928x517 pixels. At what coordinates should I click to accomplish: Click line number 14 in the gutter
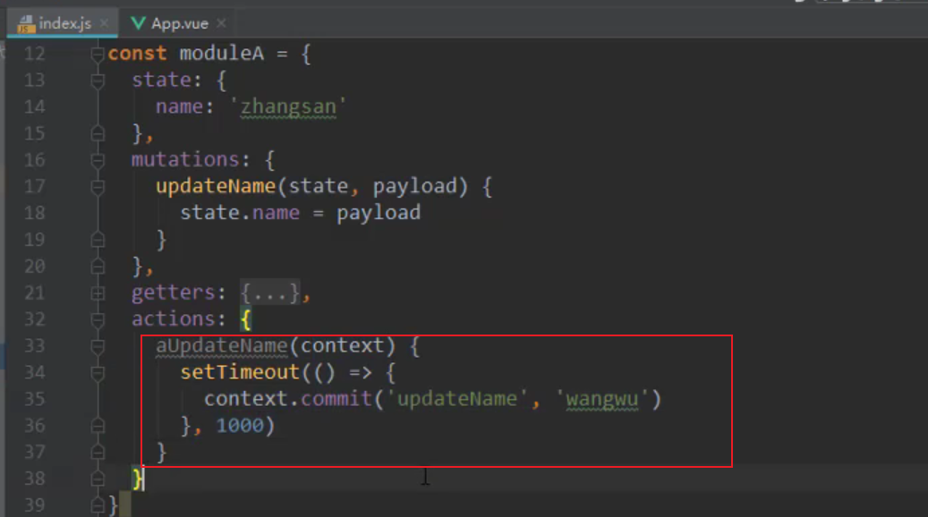34,107
